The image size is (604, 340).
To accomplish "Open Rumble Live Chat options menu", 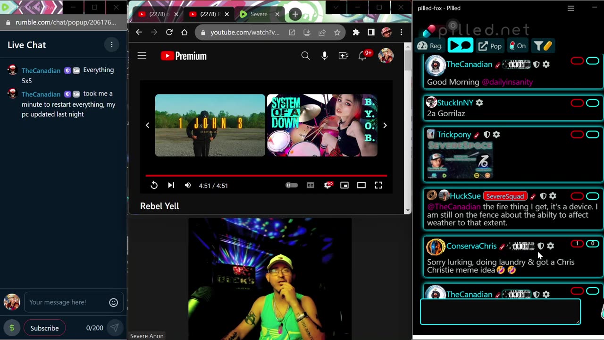I will click(x=112, y=45).
